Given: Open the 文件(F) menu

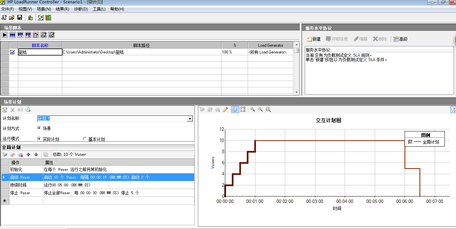Looking at the screenshot, I should coord(7,9).
